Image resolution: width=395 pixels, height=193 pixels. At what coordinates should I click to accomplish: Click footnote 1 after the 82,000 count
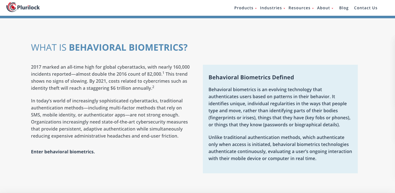click(163, 73)
